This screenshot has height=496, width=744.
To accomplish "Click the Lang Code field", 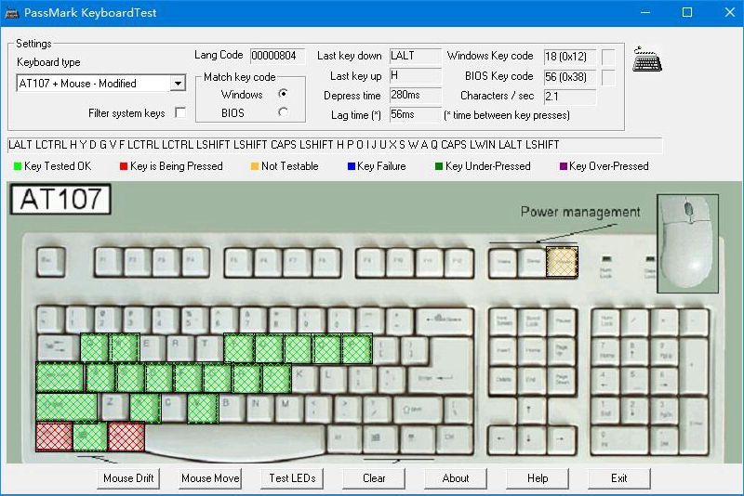I will 276,56.
